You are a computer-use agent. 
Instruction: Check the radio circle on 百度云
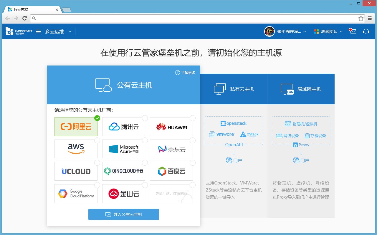click(x=193, y=163)
